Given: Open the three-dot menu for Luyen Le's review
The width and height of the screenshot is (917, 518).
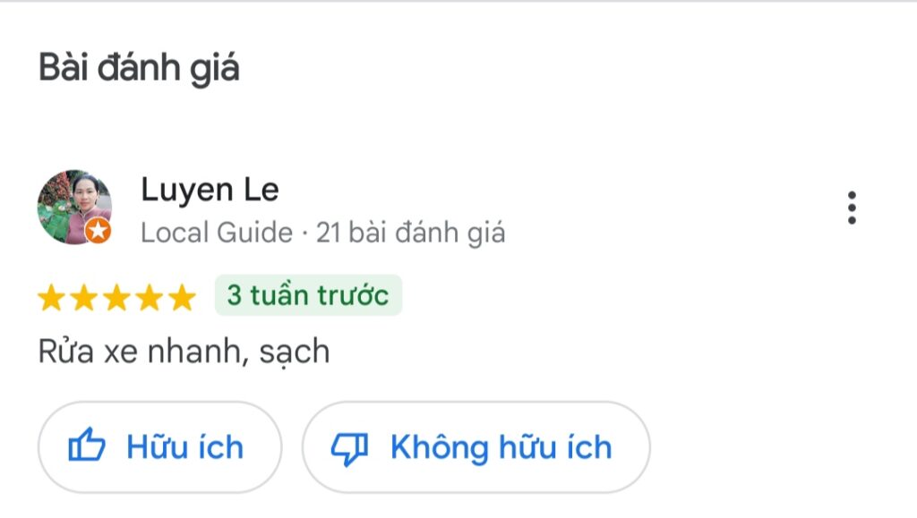Looking at the screenshot, I should click(852, 208).
